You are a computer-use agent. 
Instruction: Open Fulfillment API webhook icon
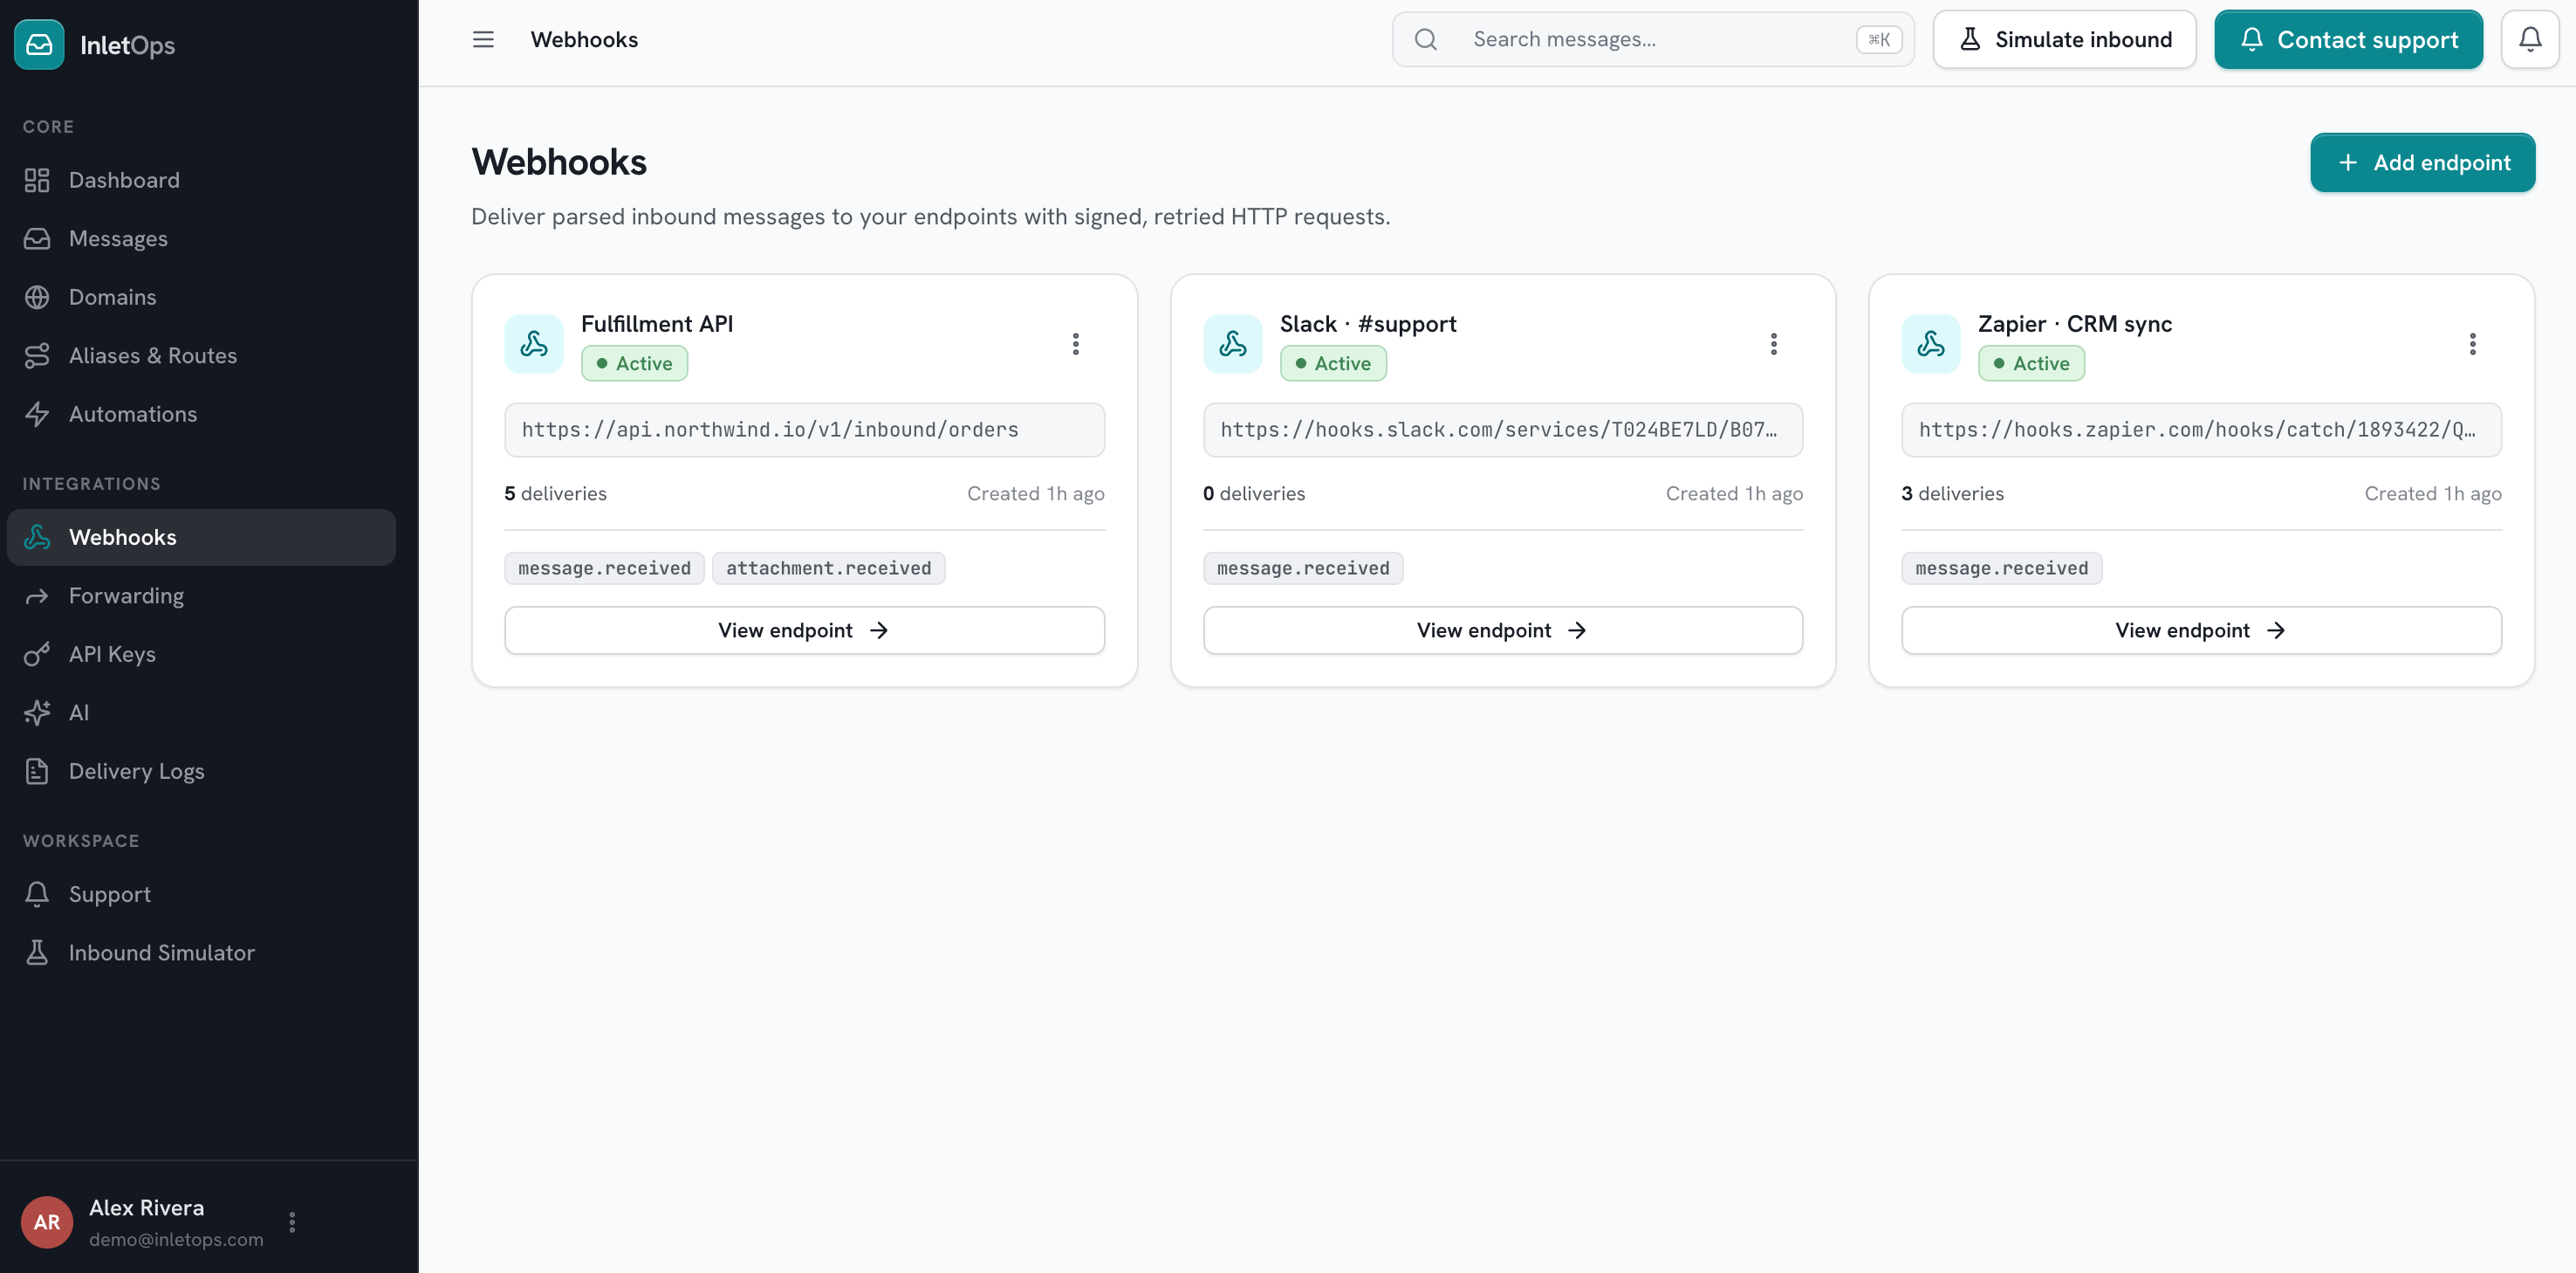(534, 344)
